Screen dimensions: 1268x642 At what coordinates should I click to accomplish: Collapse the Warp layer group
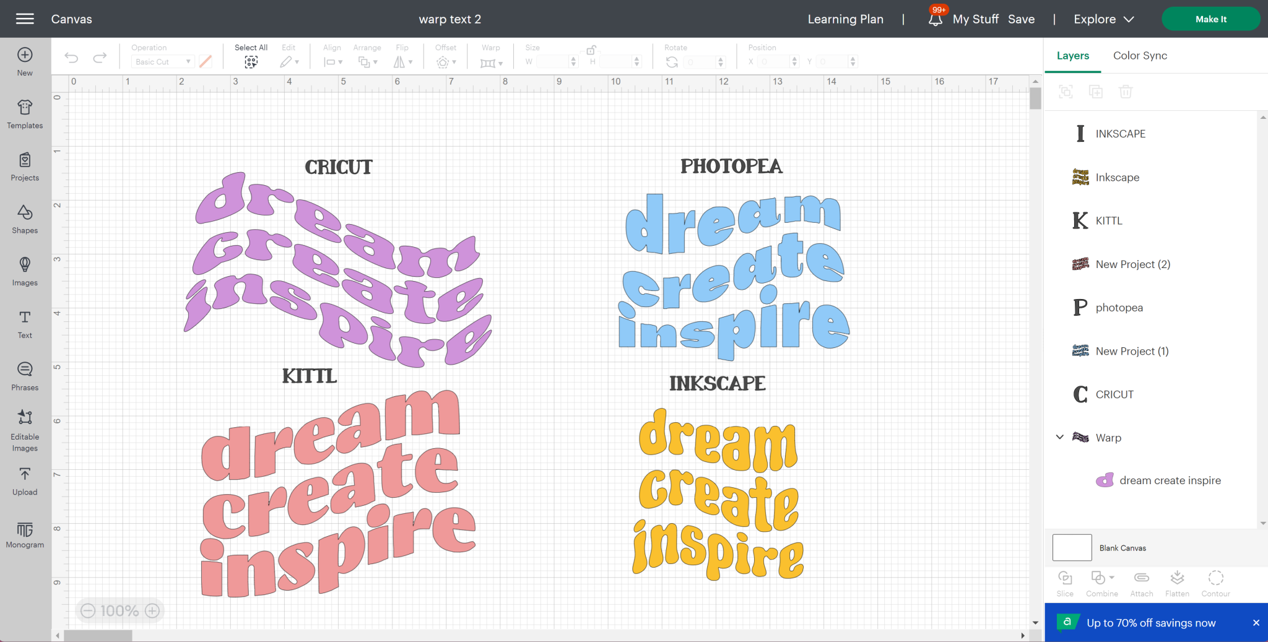[1060, 437]
